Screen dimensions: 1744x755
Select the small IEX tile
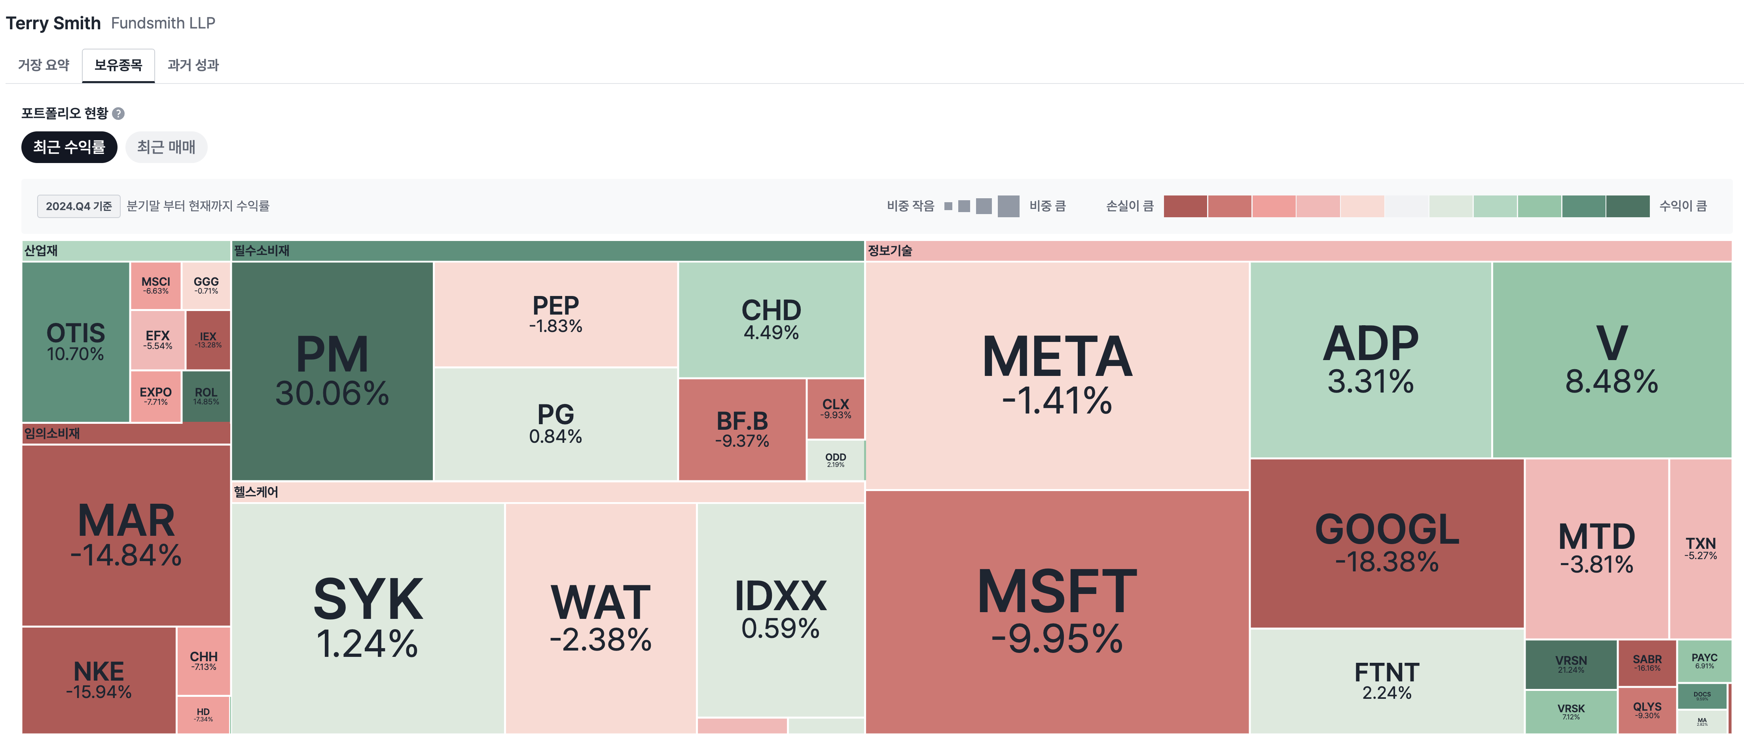tap(208, 340)
